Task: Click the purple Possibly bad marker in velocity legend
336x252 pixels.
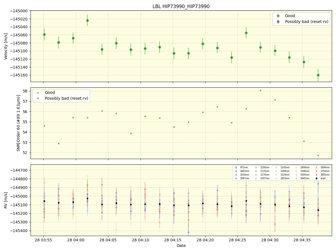Action: (278, 22)
